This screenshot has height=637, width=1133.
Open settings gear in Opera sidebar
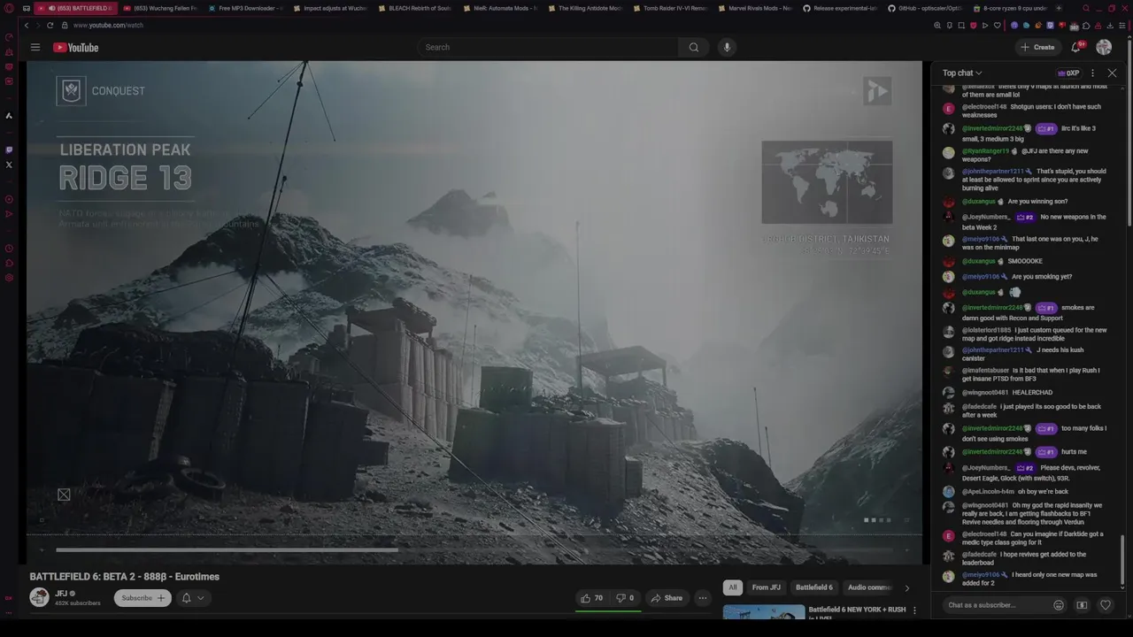tap(9, 278)
